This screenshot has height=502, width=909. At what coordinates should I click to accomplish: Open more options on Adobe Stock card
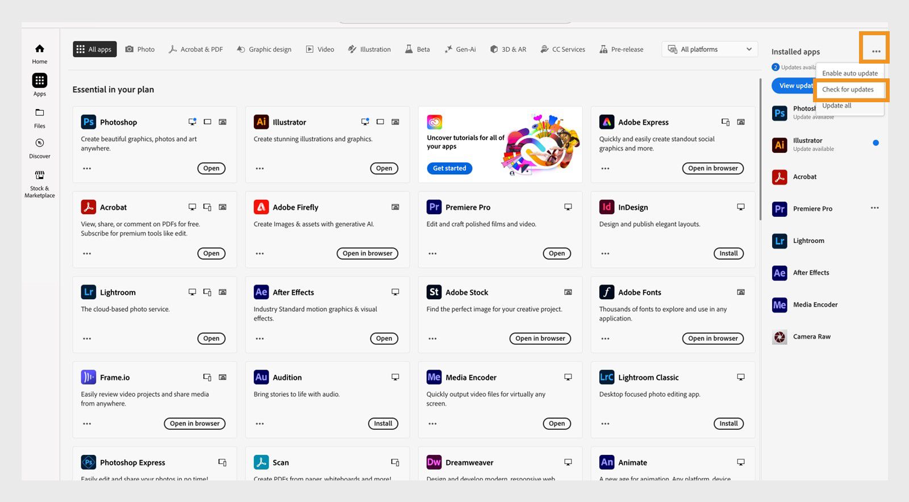click(432, 339)
